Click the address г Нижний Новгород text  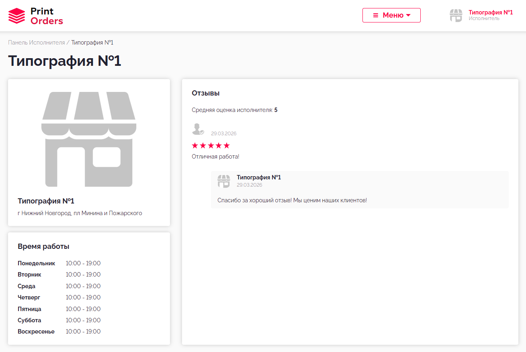pyautogui.click(x=80, y=213)
